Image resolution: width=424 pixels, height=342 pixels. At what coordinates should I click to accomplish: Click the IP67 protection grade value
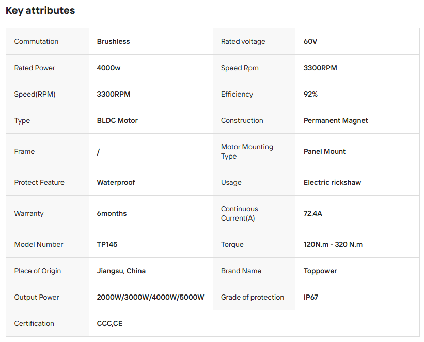click(x=310, y=297)
